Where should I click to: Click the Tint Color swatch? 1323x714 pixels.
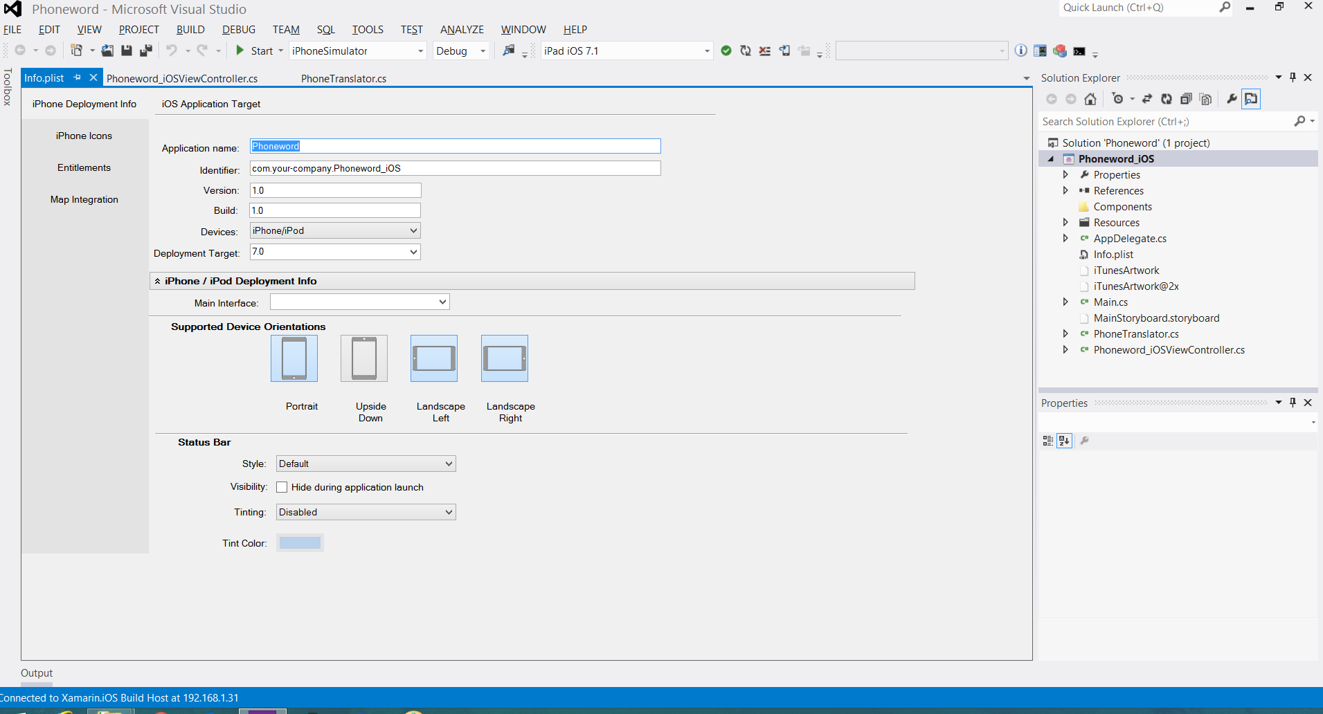pyautogui.click(x=300, y=543)
